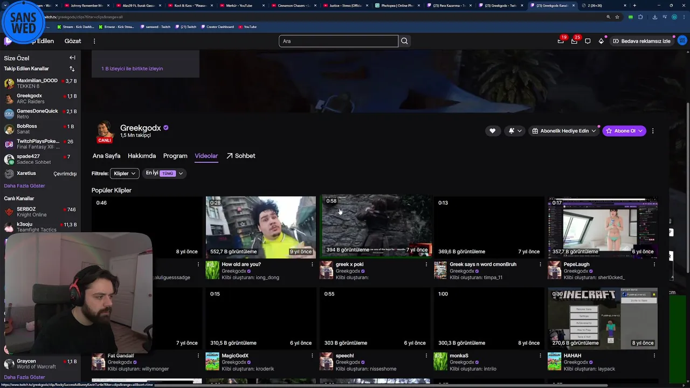Open options for greek x poki clip
The image size is (690, 388).
tap(426, 264)
